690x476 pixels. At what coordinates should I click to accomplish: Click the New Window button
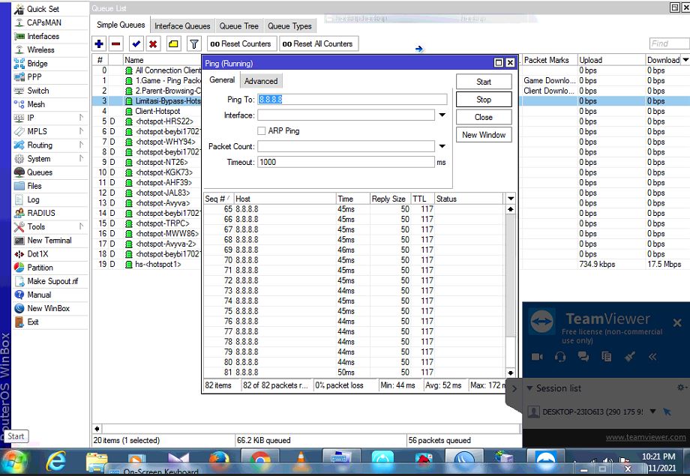484,135
